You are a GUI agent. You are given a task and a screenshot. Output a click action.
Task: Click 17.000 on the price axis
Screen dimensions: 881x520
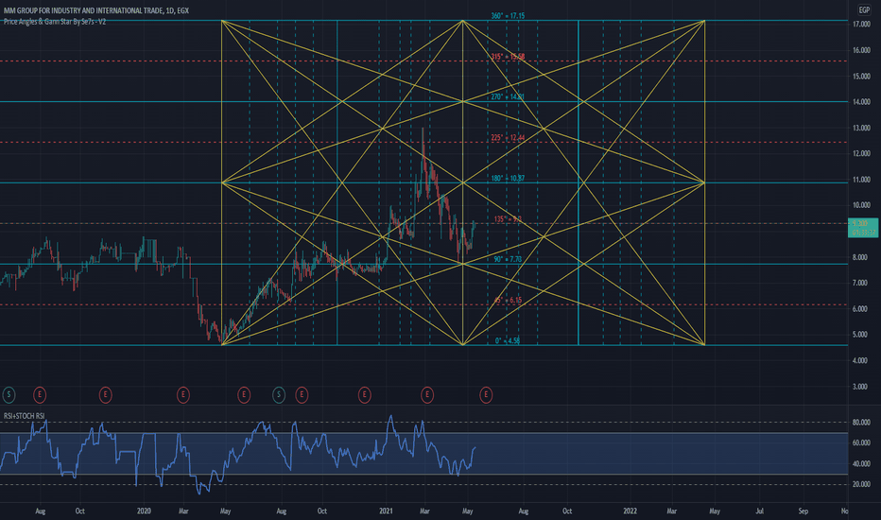(861, 25)
